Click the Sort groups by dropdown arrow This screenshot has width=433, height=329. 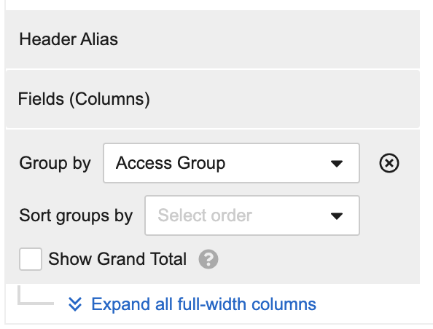pos(337,216)
